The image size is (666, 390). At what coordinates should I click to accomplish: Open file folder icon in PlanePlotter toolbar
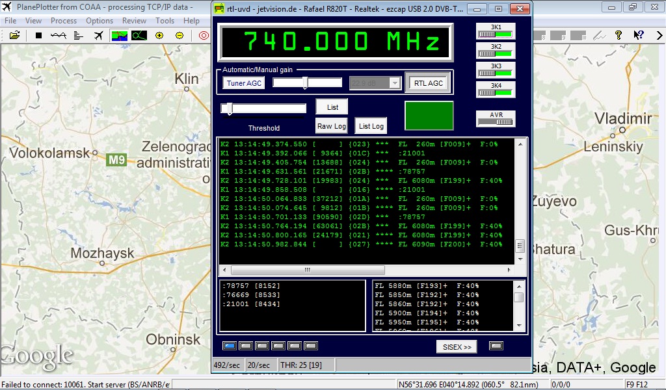click(15, 35)
